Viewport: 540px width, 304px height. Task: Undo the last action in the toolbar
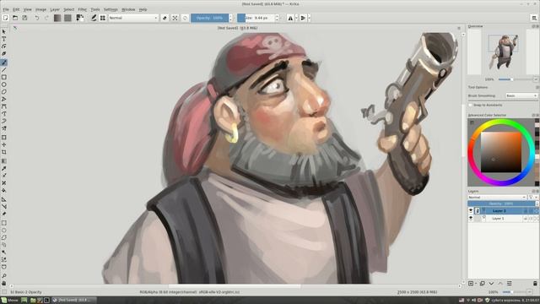click(x=37, y=18)
